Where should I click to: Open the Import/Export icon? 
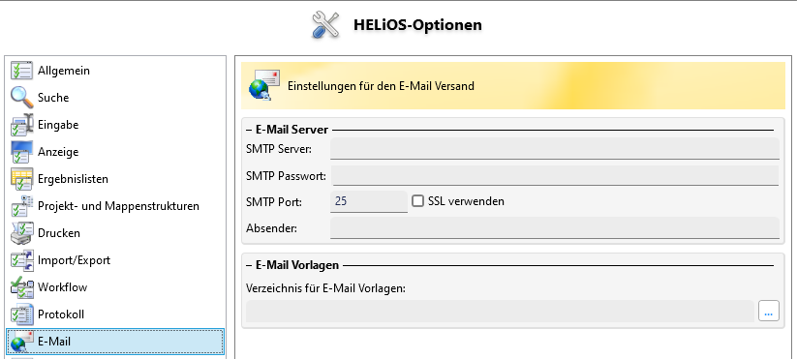tap(22, 260)
